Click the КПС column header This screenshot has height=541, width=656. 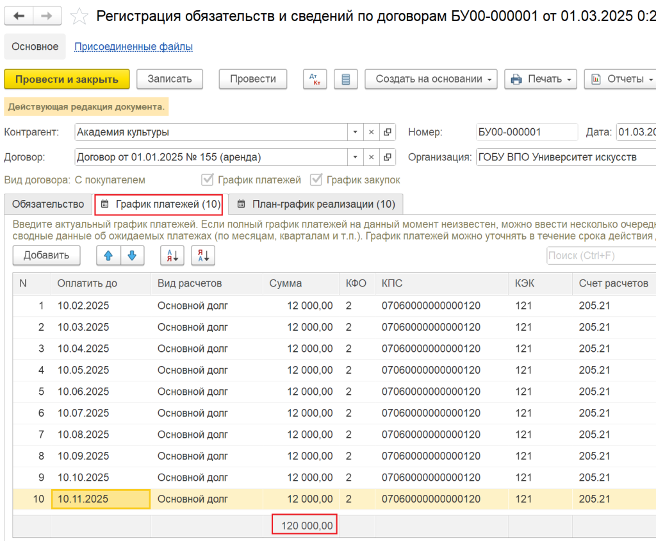[x=442, y=283]
